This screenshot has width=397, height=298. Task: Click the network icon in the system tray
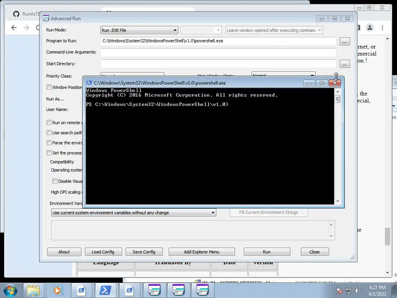(x=349, y=291)
